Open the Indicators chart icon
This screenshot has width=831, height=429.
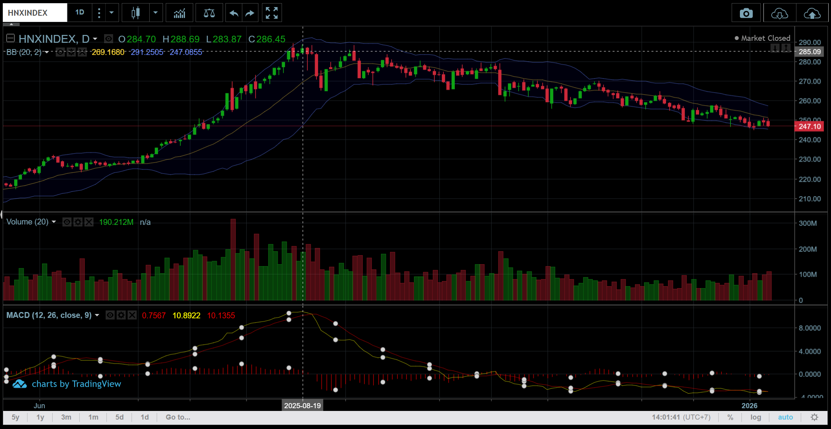pyautogui.click(x=179, y=13)
